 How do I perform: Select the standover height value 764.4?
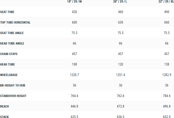pos(75,96)
